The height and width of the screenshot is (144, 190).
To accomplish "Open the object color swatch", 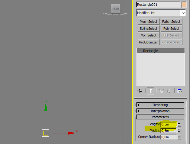I will pyautogui.click(x=184, y=5).
